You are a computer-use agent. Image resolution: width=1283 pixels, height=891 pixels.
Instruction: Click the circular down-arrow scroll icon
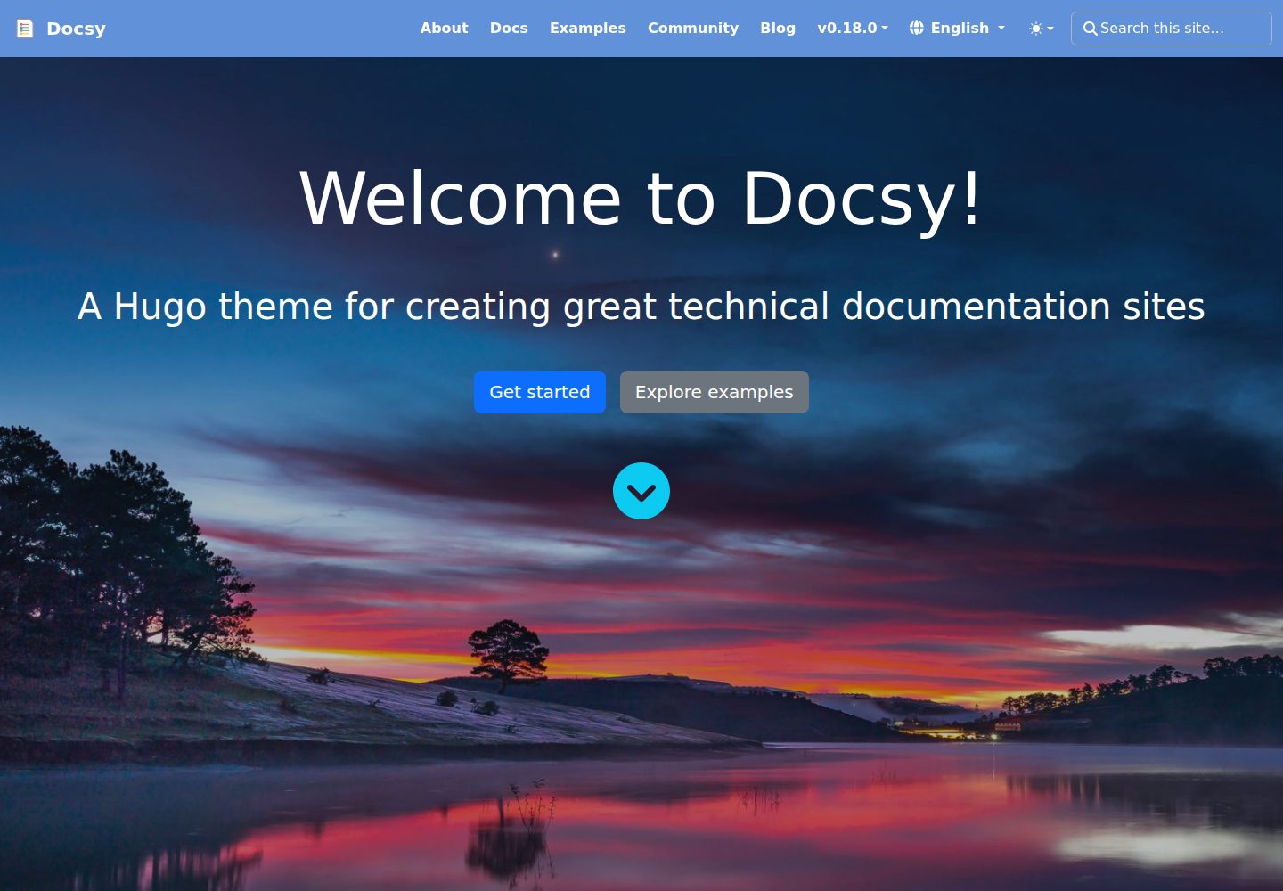coord(641,491)
